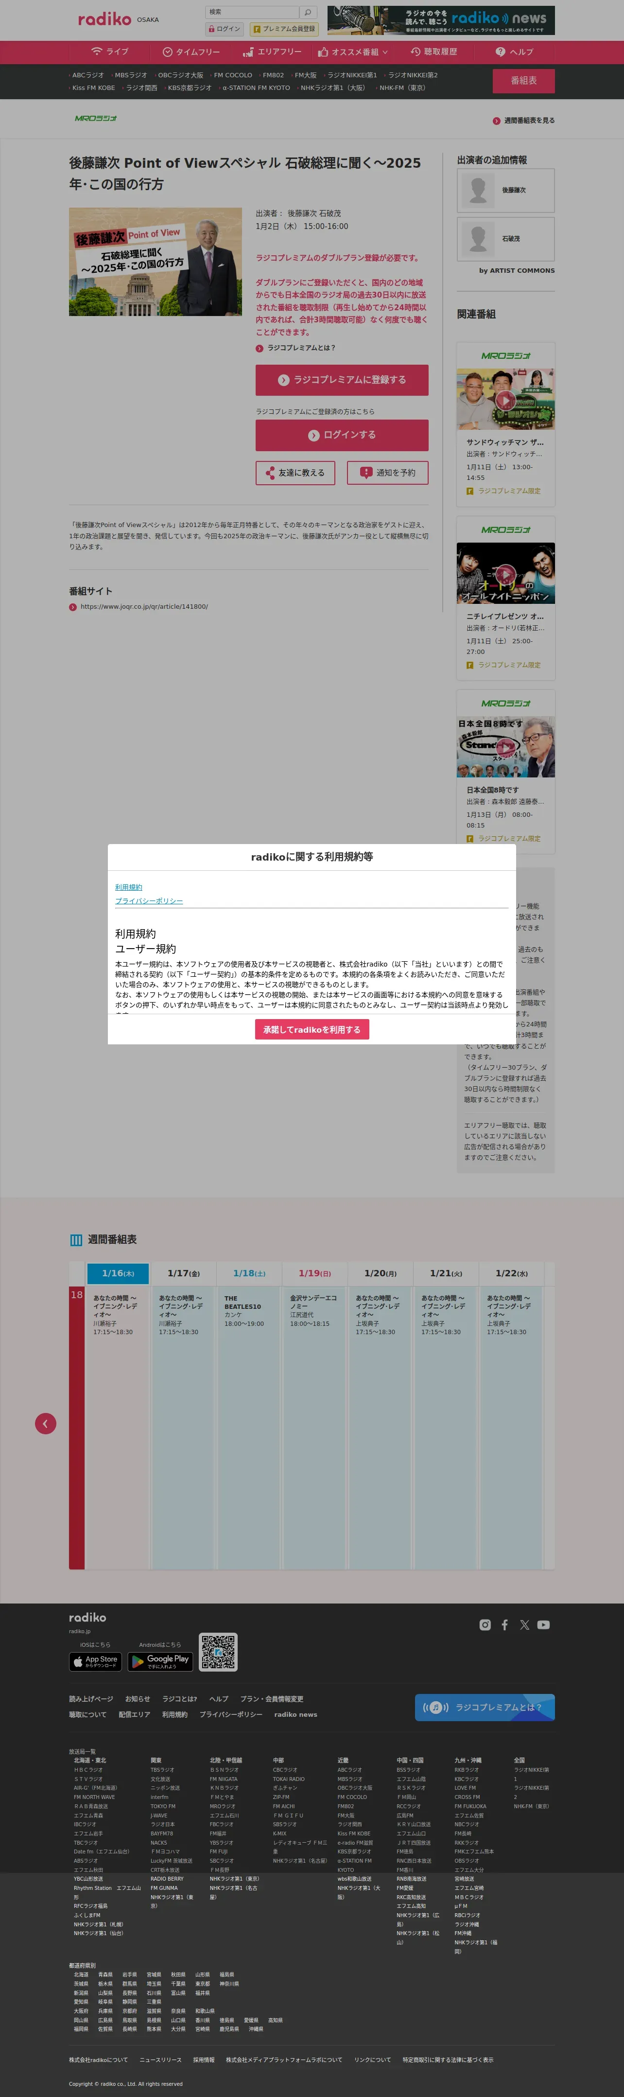Screen dimensions: 624x2097
Task: Play the オードリー オールナイトニッポン thumbnail
Action: point(505,573)
